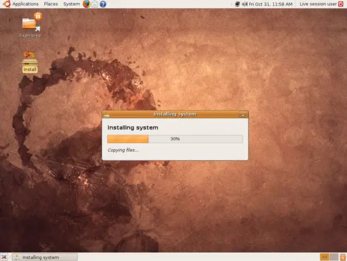Click the Live session user label
Viewport: 347px width, 261px height.
click(x=318, y=4)
